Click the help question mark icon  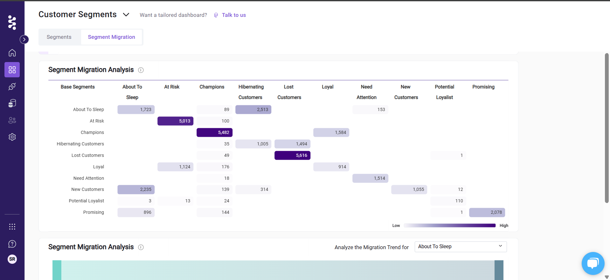(x=12, y=244)
